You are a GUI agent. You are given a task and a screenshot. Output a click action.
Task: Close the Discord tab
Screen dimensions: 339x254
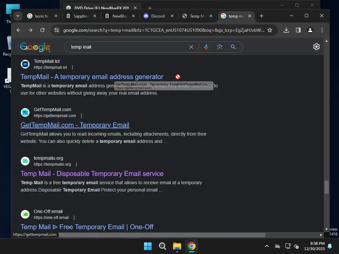(172, 16)
